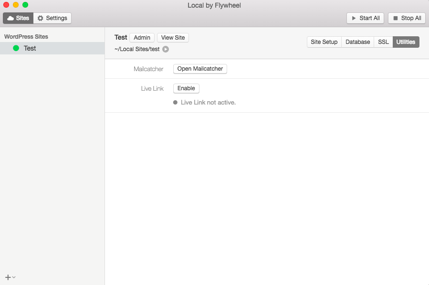Click the Test site title heading
This screenshot has height=285, width=429.
pos(121,38)
